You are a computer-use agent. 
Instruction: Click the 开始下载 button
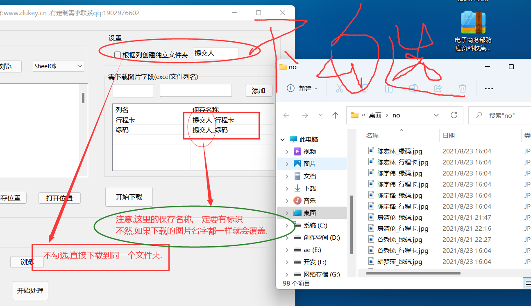tap(129, 197)
